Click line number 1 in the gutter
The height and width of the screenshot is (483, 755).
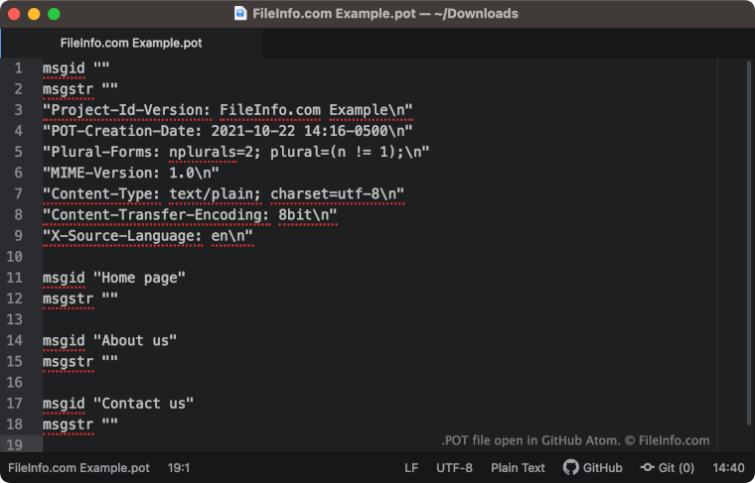19,68
